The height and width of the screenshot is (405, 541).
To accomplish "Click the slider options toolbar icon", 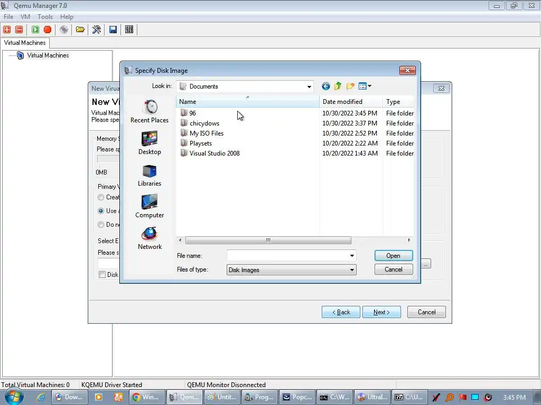I will point(129,30).
